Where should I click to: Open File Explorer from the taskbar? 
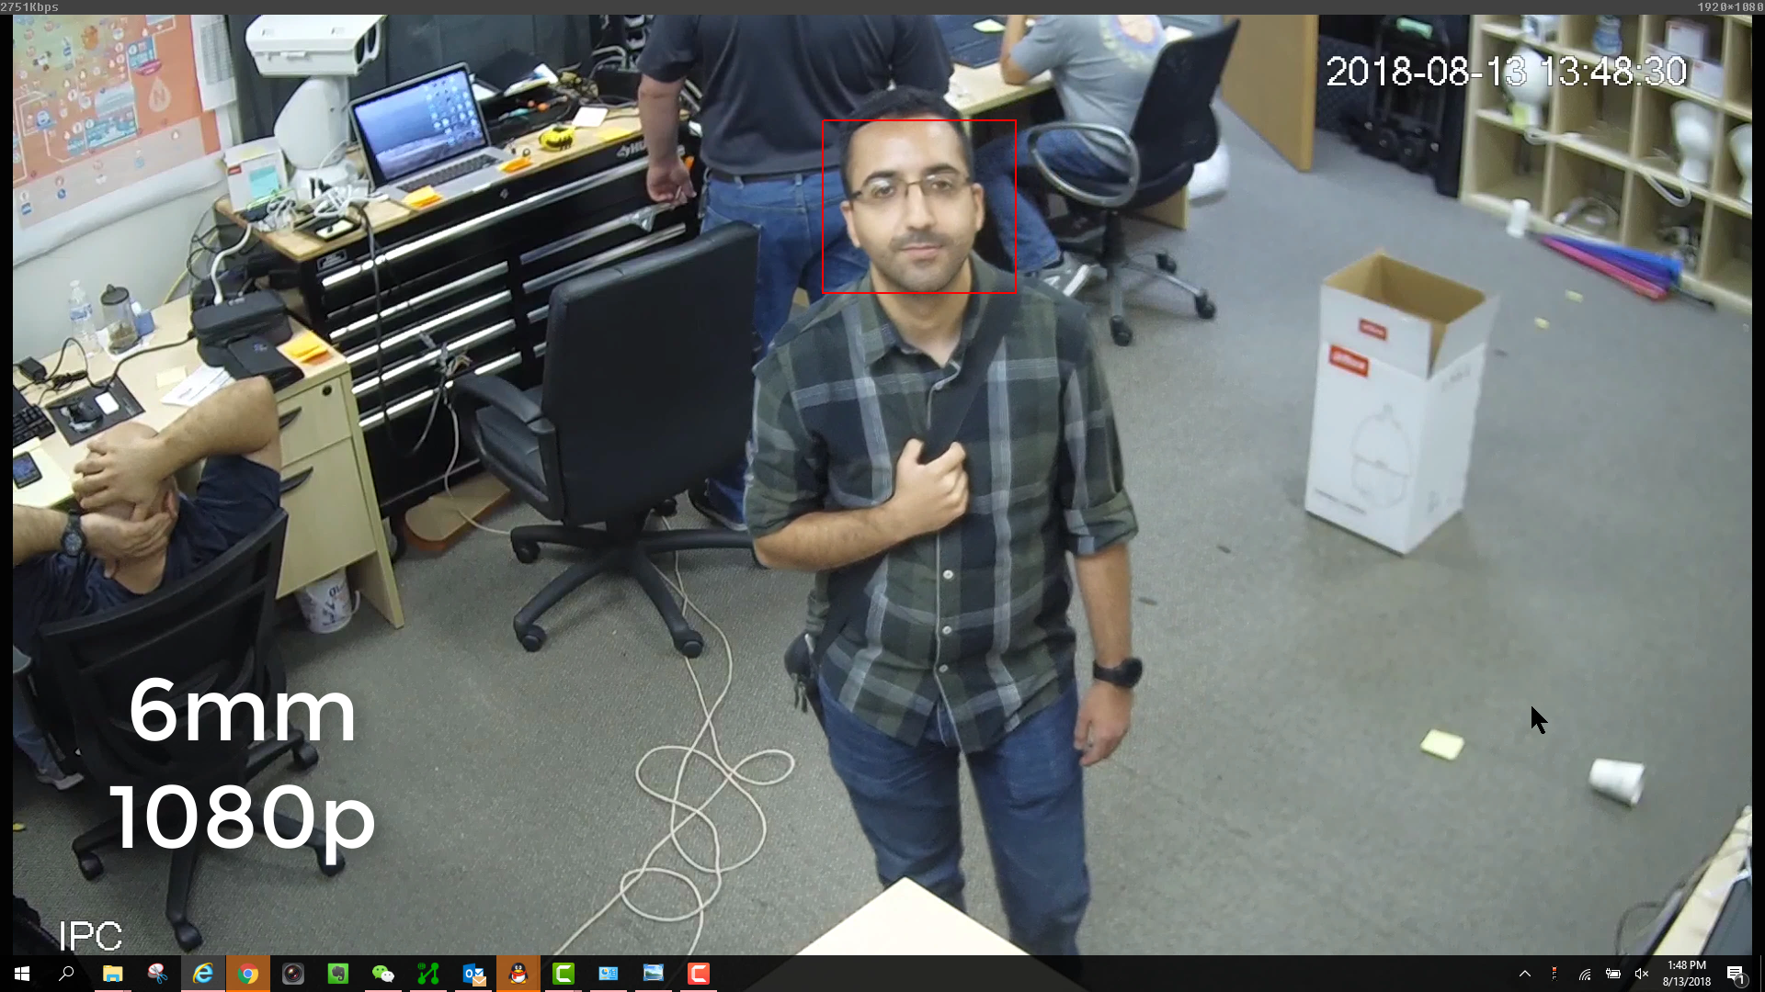click(112, 974)
